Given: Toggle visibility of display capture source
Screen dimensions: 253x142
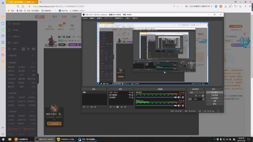Looking at the screenshot, I should pos(130,95).
